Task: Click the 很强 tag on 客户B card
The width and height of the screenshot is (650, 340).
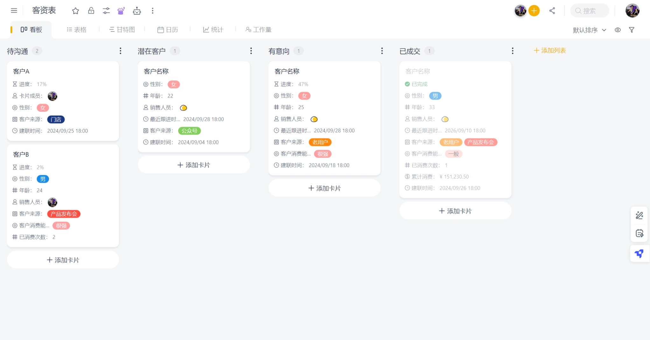Action: (x=61, y=226)
